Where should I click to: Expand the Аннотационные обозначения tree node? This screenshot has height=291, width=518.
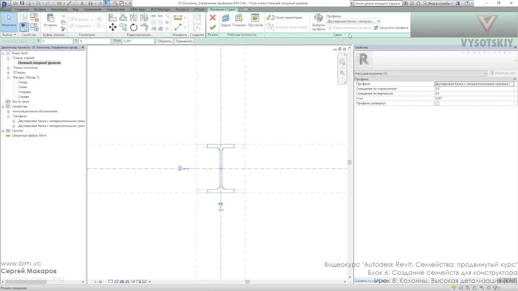point(8,111)
